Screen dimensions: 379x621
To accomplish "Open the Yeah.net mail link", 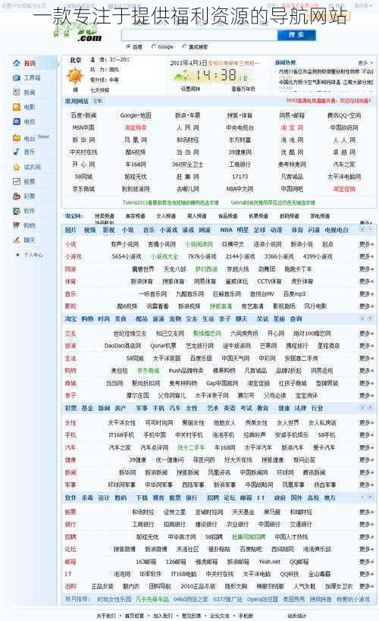I will coord(269,562).
